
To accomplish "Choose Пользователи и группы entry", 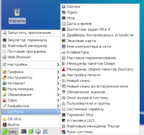I will point(100,103).
